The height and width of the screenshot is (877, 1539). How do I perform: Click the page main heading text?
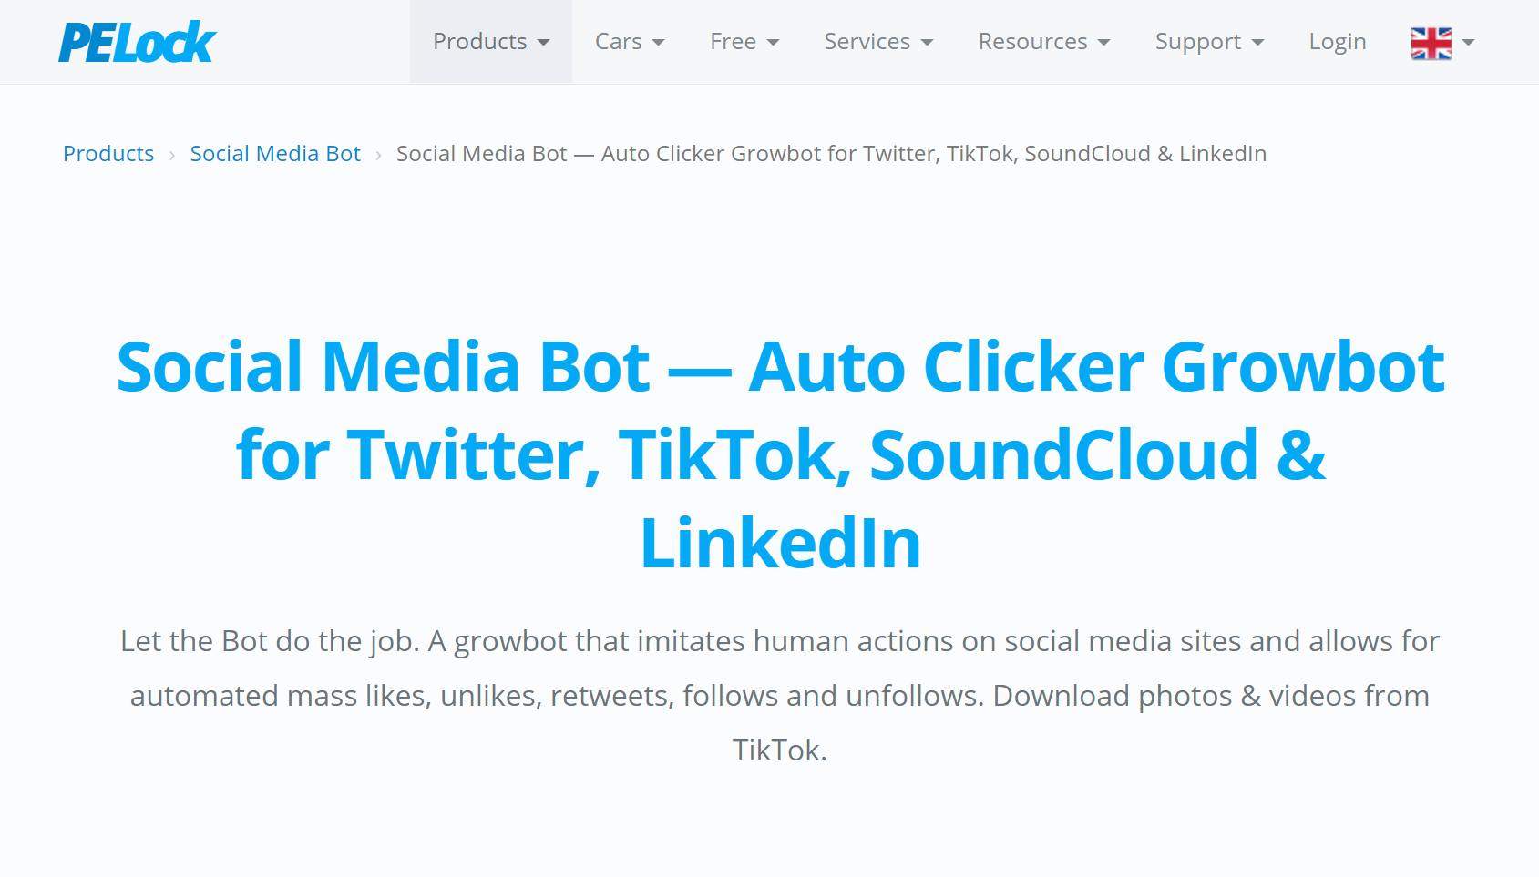pos(779,453)
